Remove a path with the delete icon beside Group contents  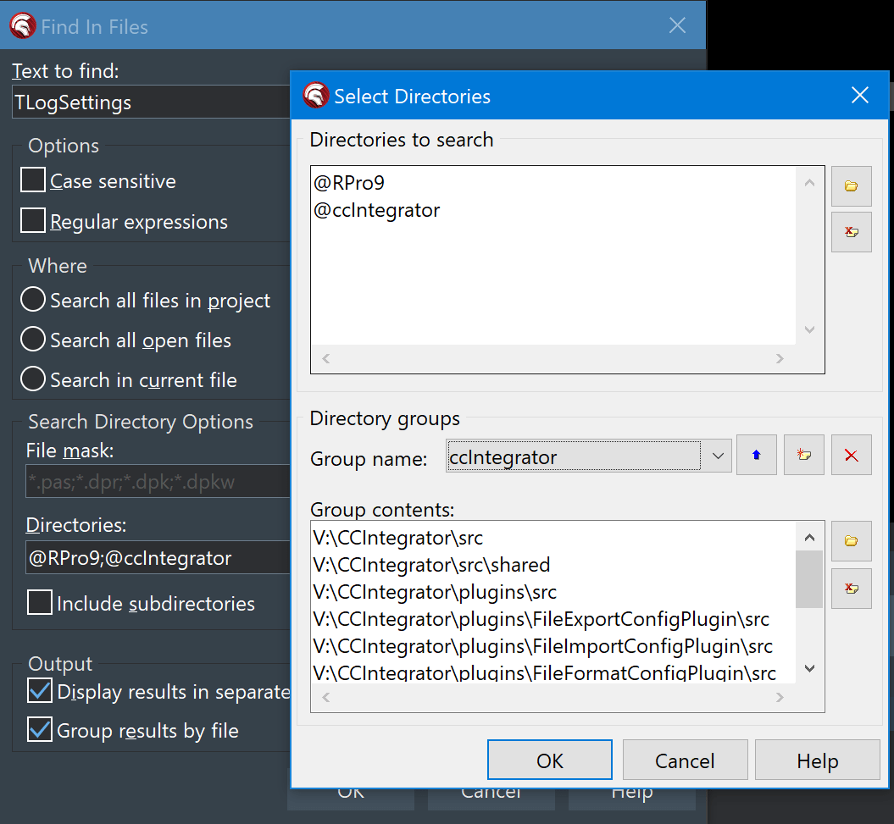(x=851, y=588)
